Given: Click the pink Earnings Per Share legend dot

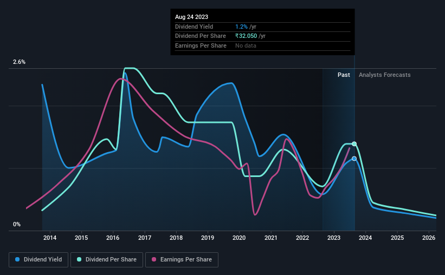Looking at the screenshot, I should 154,259.
